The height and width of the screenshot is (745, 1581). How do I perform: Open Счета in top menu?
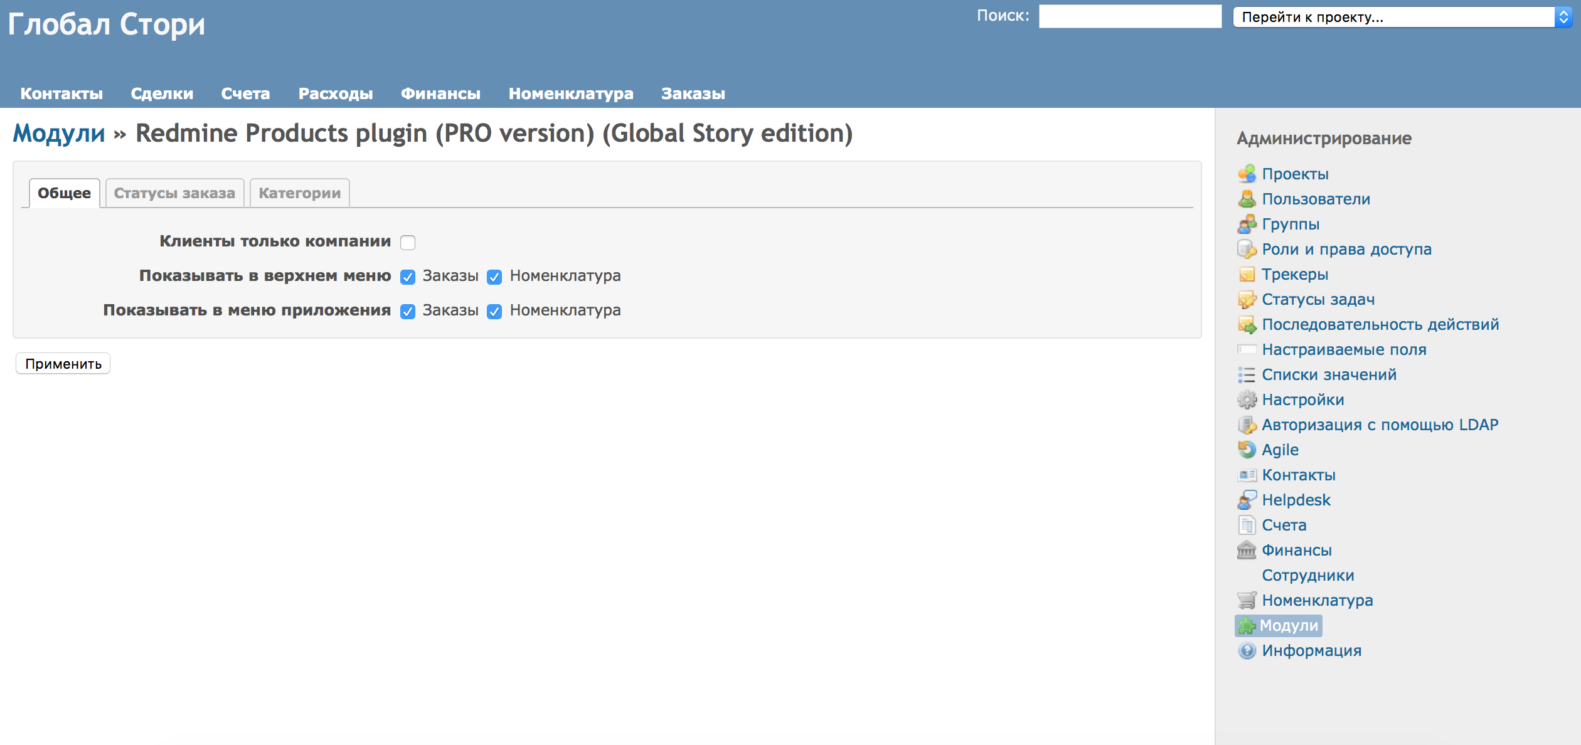tap(245, 93)
